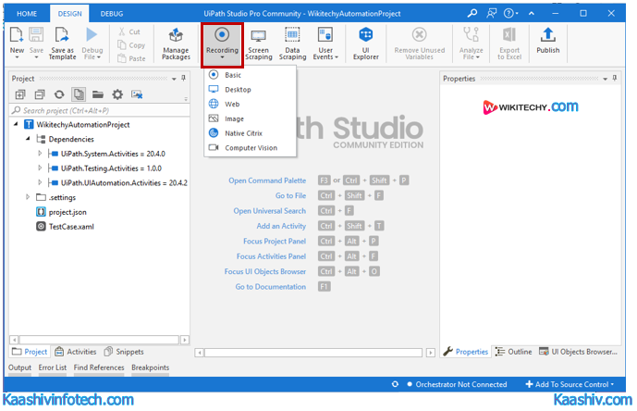Click Collapse All in Project panel
The width and height of the screenshot is (637, 411).
40,94
